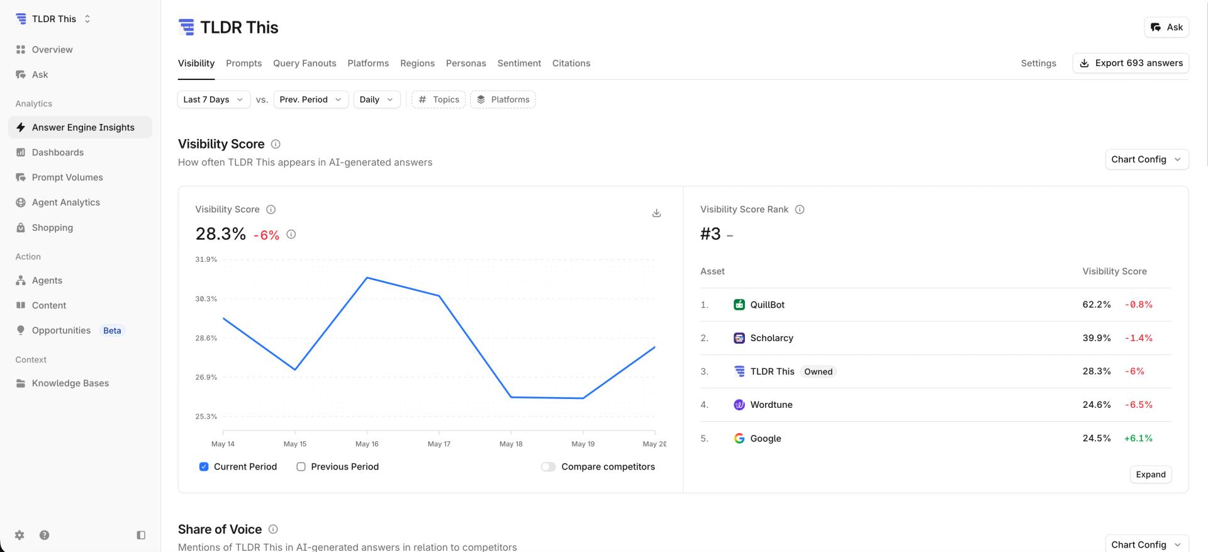Screen dimensions: 1208x552
Task: Switch to the Sentiment tab
Action: [519, 64]
